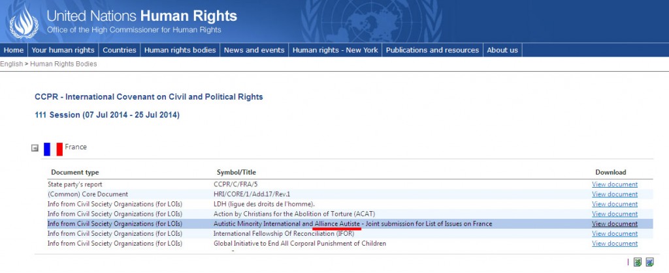Collapse the France section
The width and height of the screenshot is (669, 273).
point(35,149)
